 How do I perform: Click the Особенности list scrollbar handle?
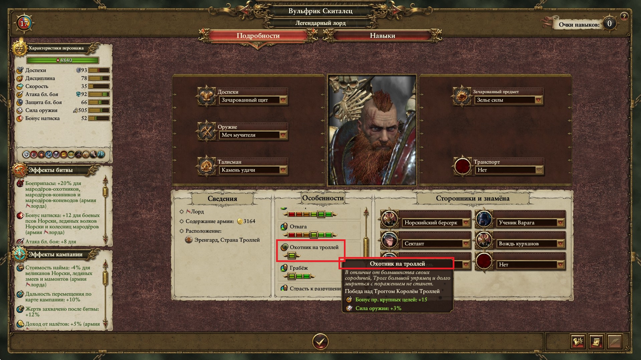(366, 246)
